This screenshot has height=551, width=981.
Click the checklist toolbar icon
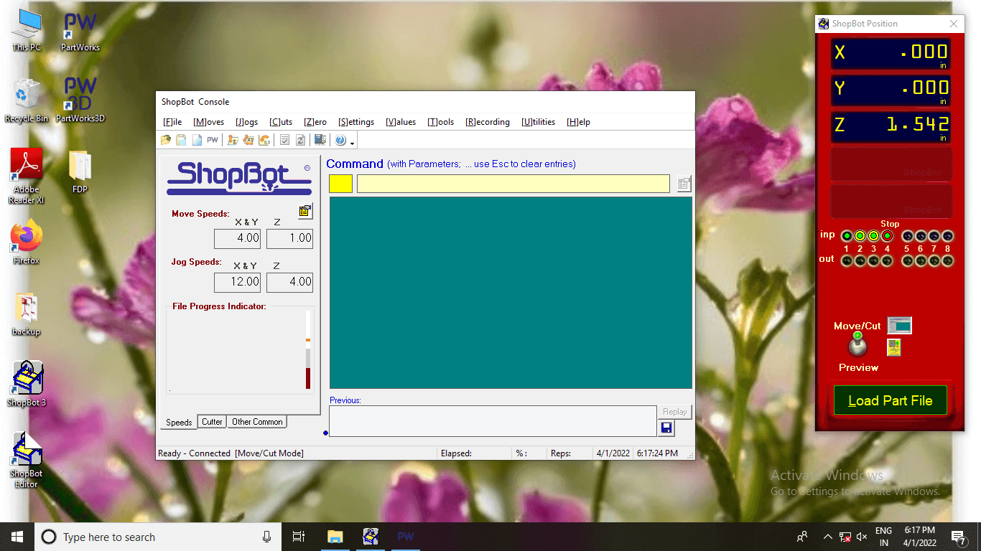coord(285,140)
